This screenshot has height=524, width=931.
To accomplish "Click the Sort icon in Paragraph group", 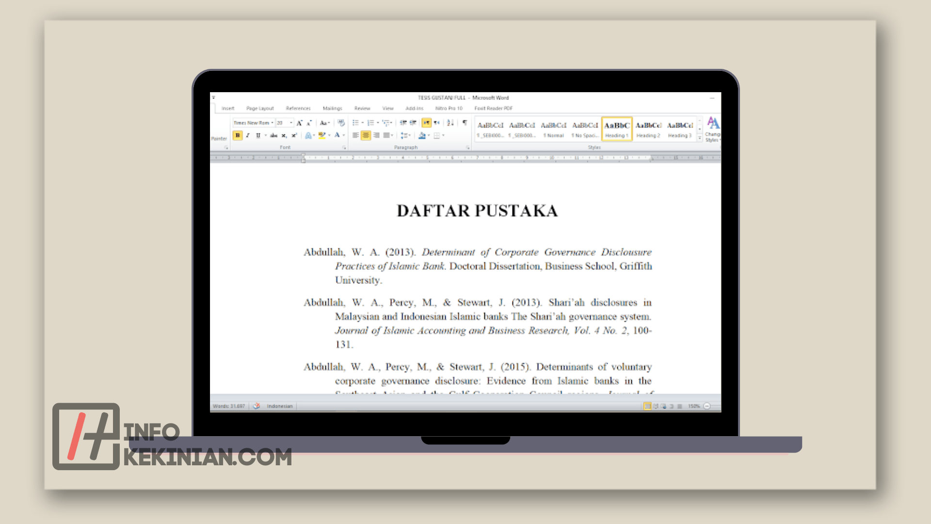I will click(450, 123).
